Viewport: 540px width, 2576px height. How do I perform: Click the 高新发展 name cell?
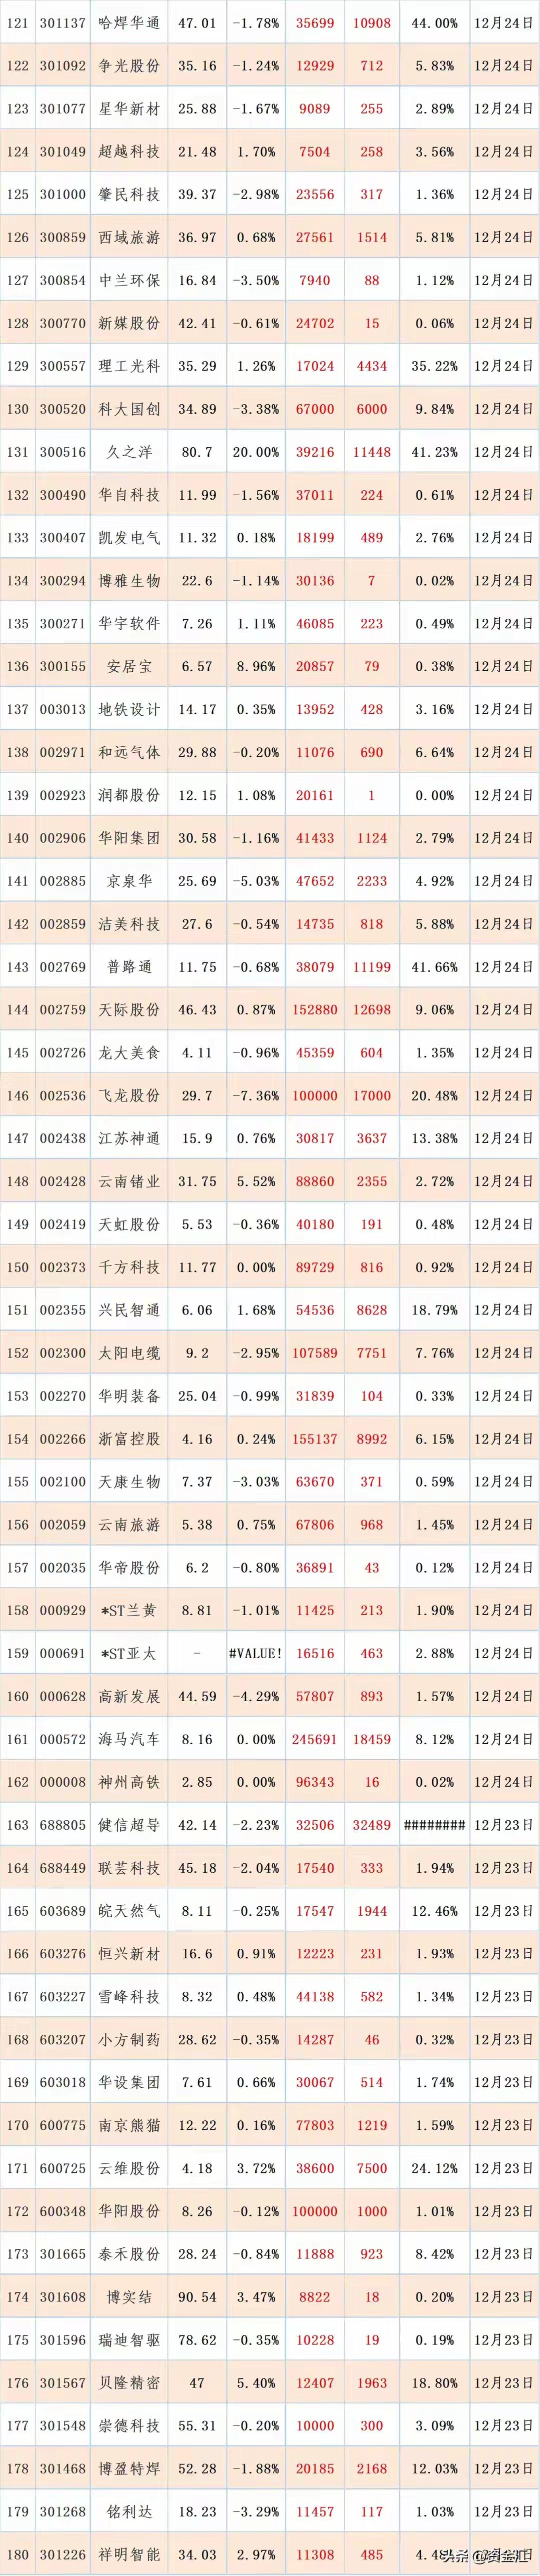[x=129, y=1697]
